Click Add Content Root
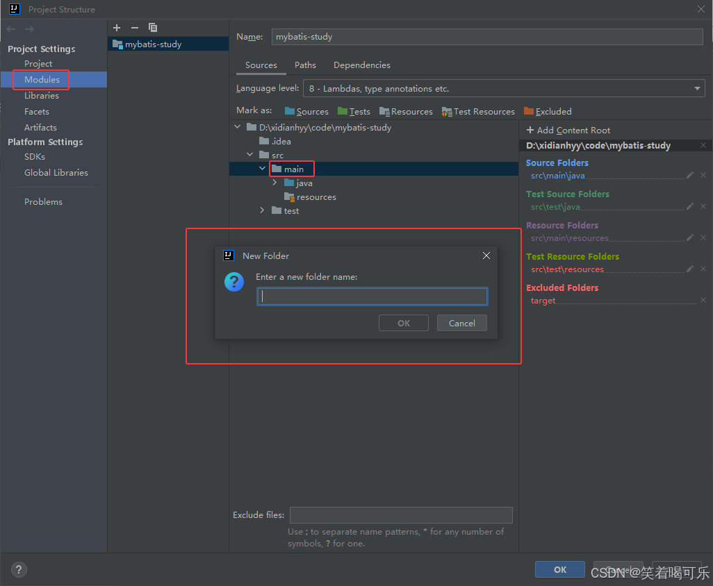713x586 pixels. click(x=568, y=131)
